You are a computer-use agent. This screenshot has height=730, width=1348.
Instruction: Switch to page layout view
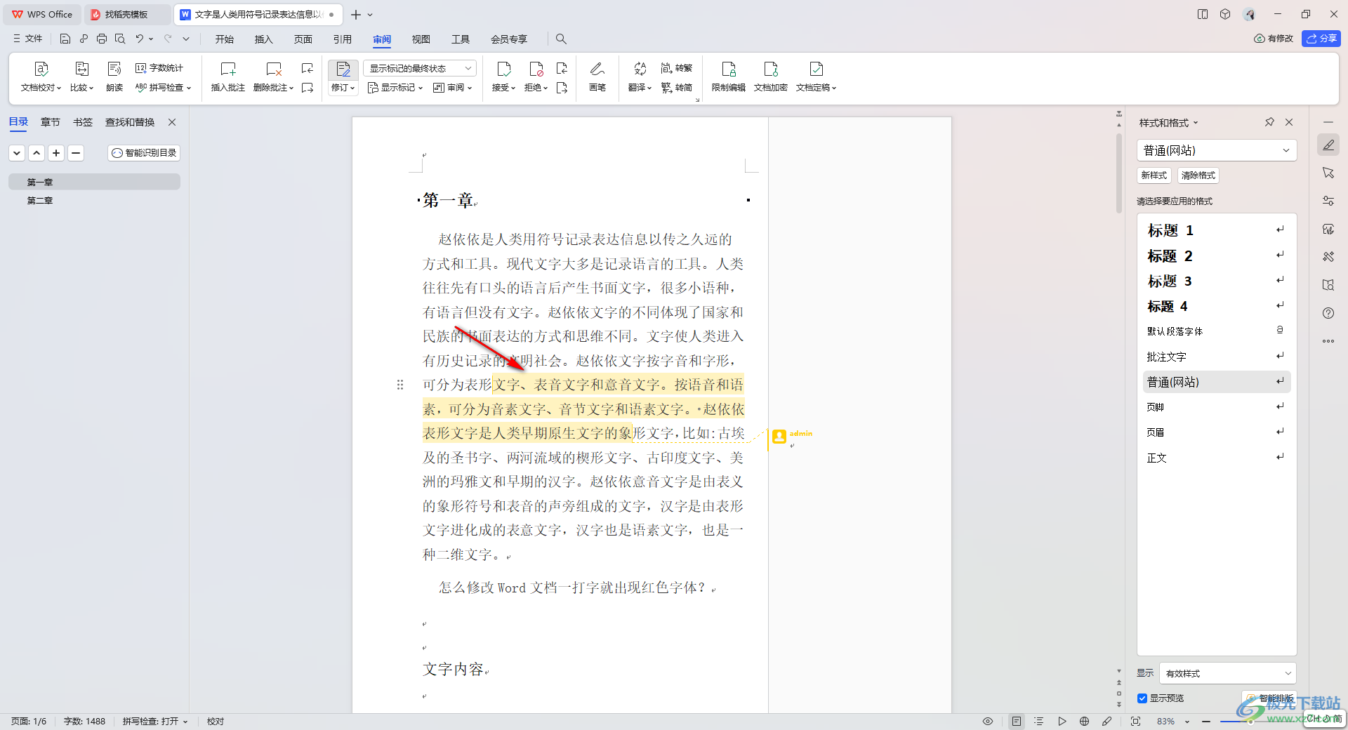coord(1016,721)
